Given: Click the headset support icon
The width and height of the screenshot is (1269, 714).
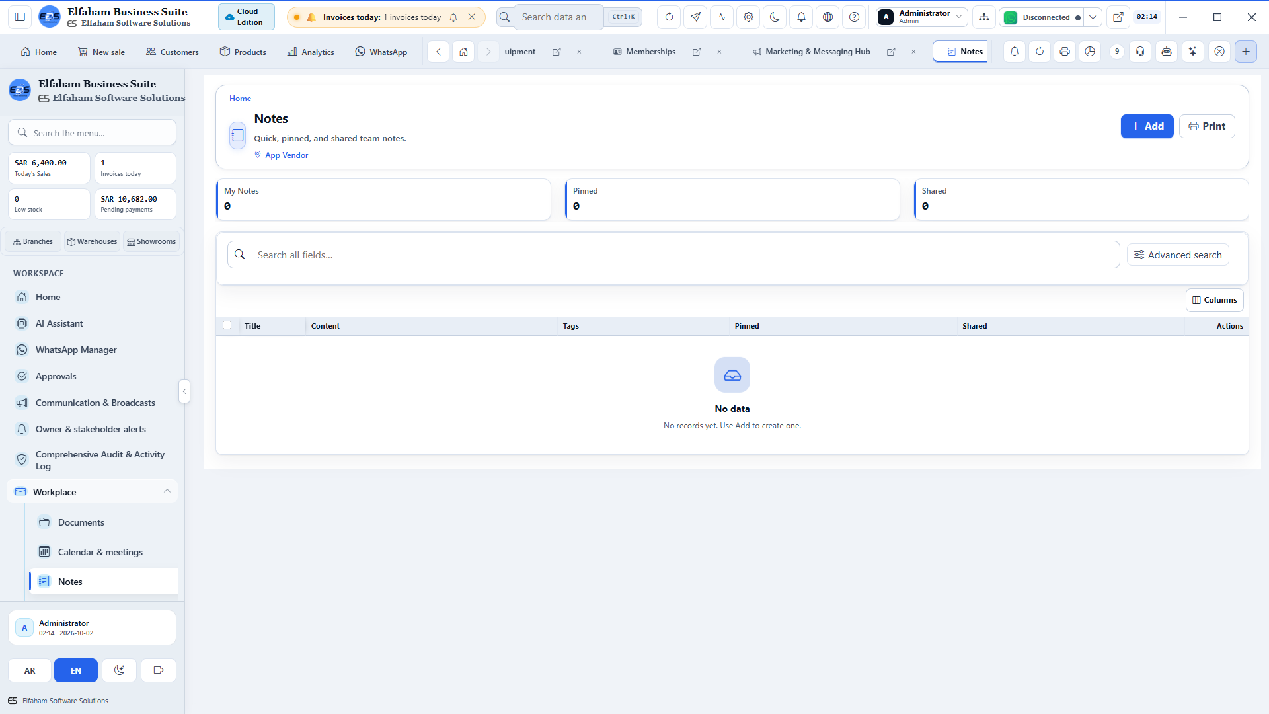Looking at the screenshot, I should click(1140, 52).
